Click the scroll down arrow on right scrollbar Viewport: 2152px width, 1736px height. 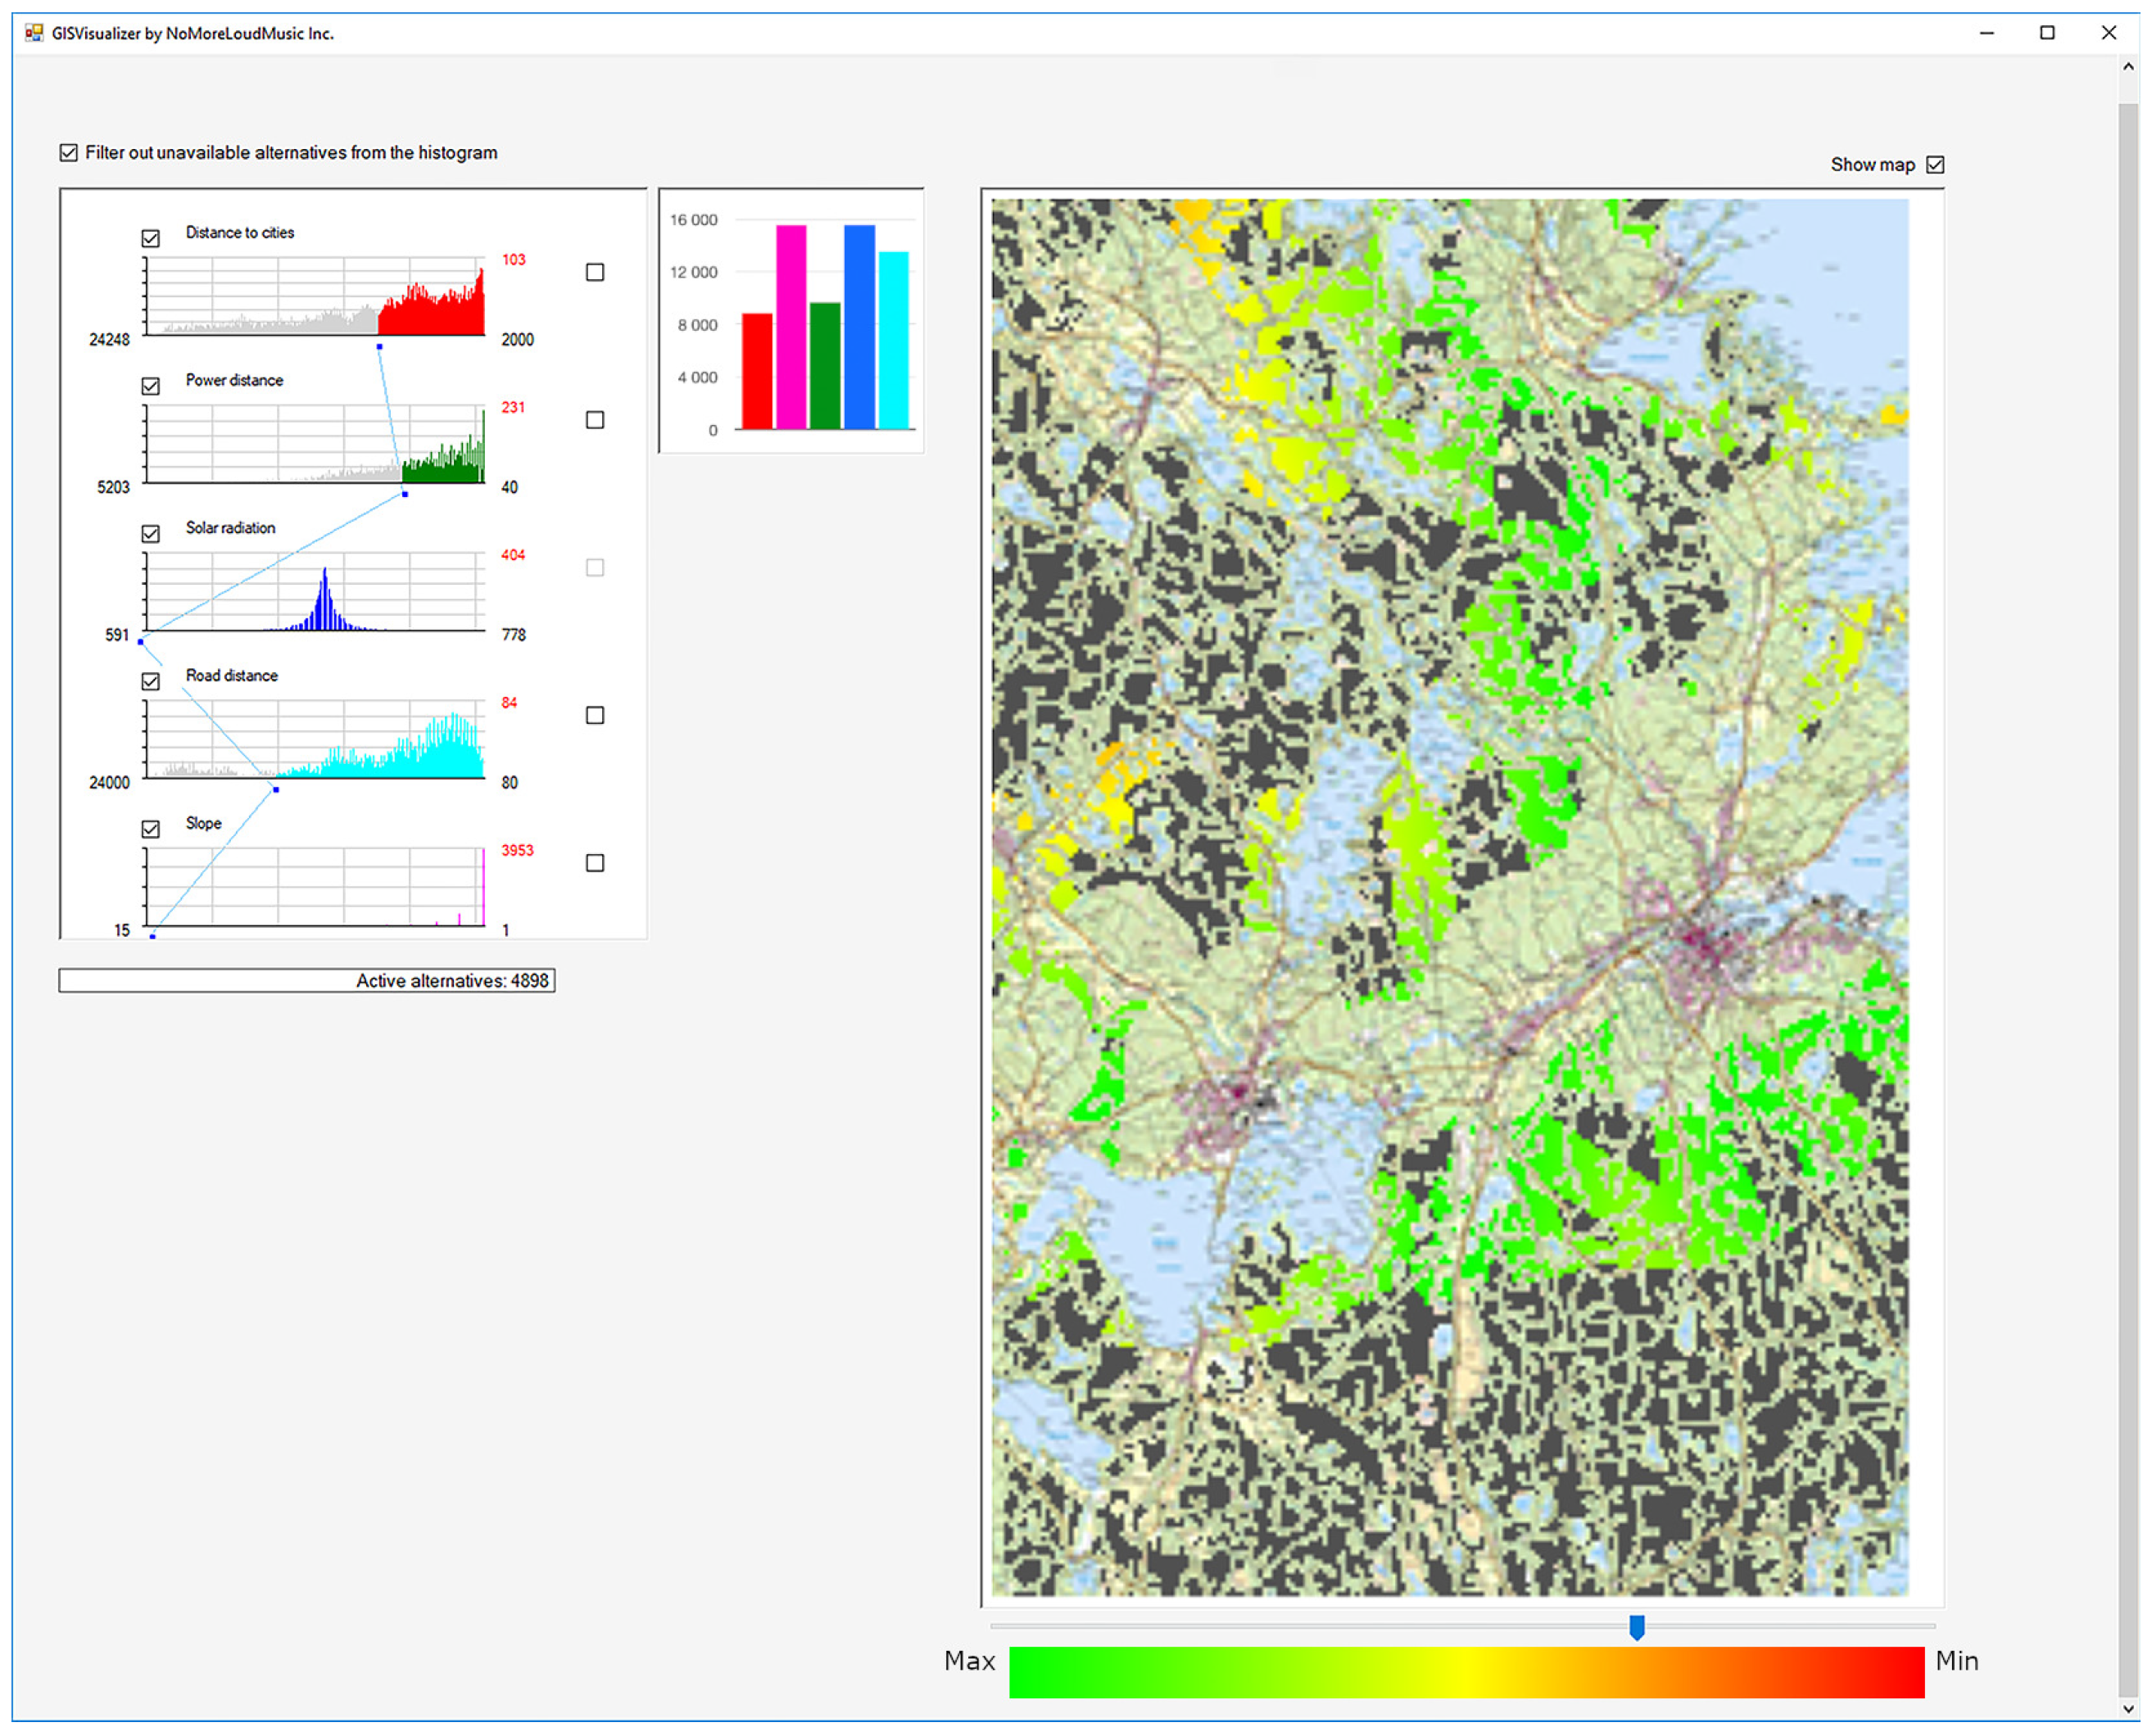click(x=2129, y=1710)
